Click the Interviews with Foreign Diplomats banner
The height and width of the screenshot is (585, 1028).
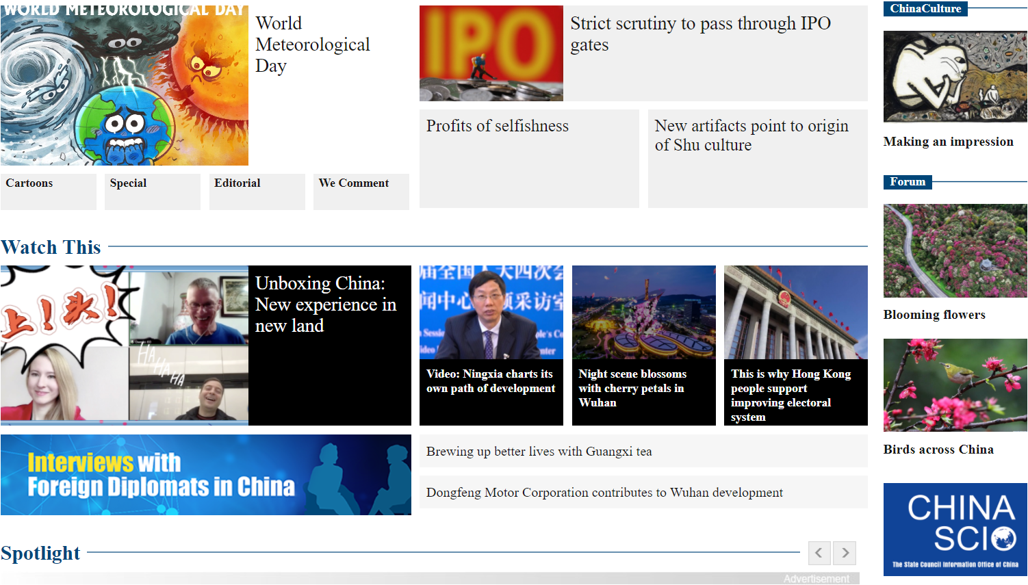click(205, 475)
